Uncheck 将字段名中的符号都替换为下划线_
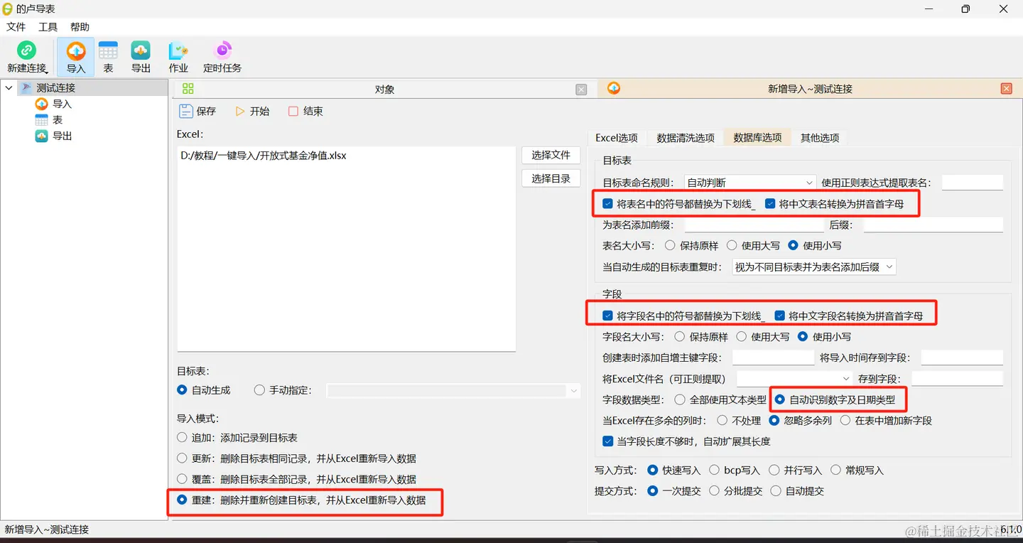The image size is (1023, 543). click(x=607, y=316)
